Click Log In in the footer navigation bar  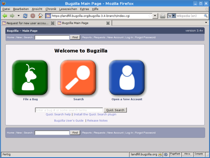[x=129, y=133]
